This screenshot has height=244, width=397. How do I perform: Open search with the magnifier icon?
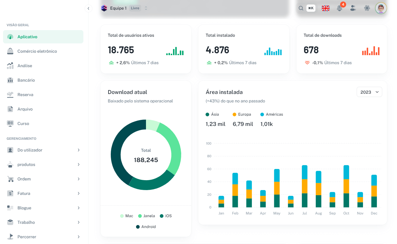point(301,8)
